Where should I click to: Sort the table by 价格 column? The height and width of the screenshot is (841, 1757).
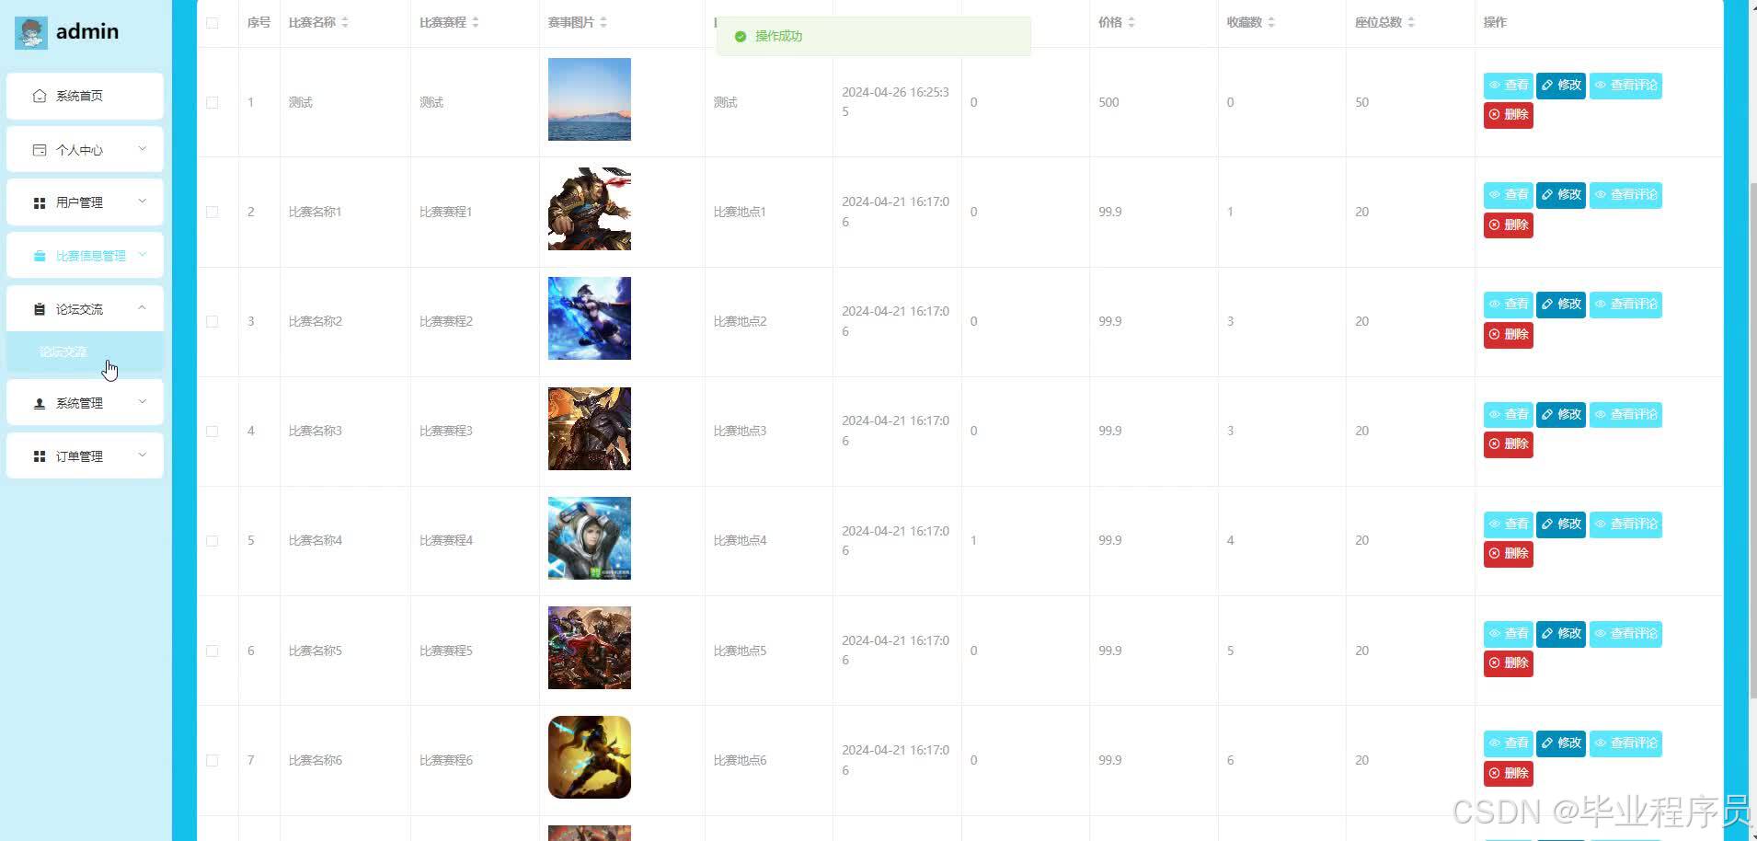(1131, 22)
